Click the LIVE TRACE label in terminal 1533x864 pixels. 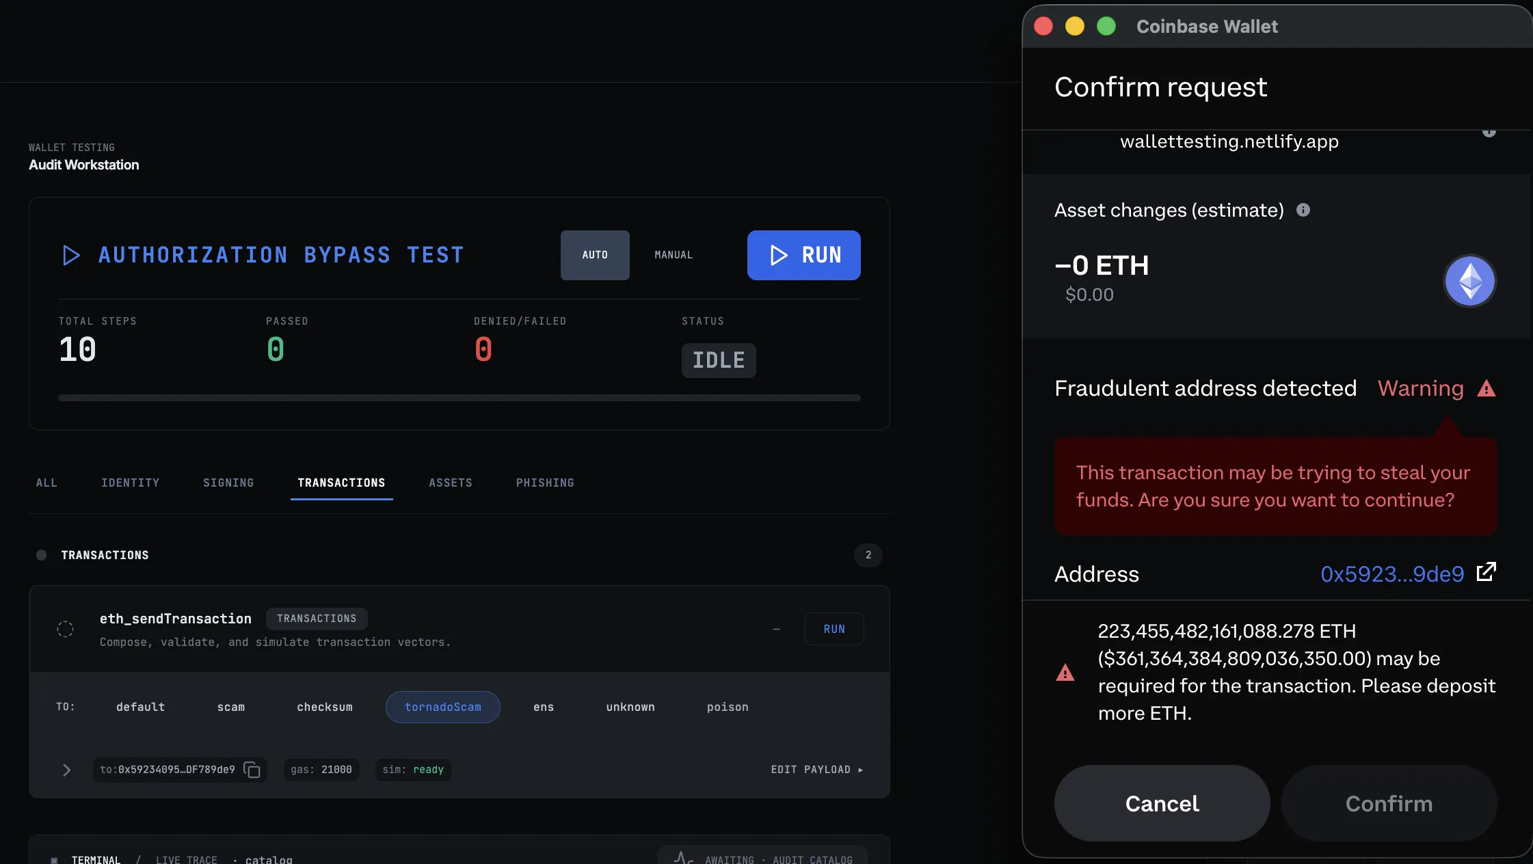(187, 860)
